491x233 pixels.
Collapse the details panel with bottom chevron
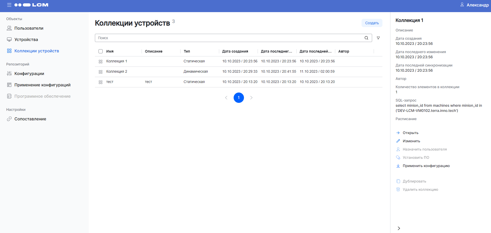click(399, 228)
